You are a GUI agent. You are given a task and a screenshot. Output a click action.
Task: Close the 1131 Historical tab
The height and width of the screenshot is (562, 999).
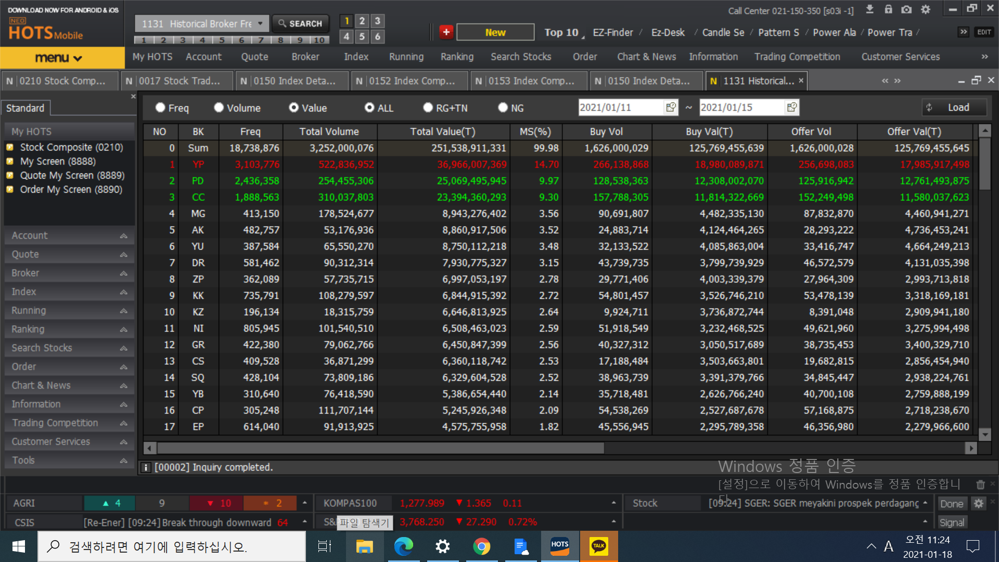click(x=801, y=80)
